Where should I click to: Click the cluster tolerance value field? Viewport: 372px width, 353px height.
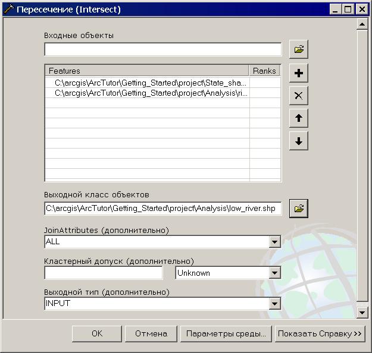[x=104, y=273]
